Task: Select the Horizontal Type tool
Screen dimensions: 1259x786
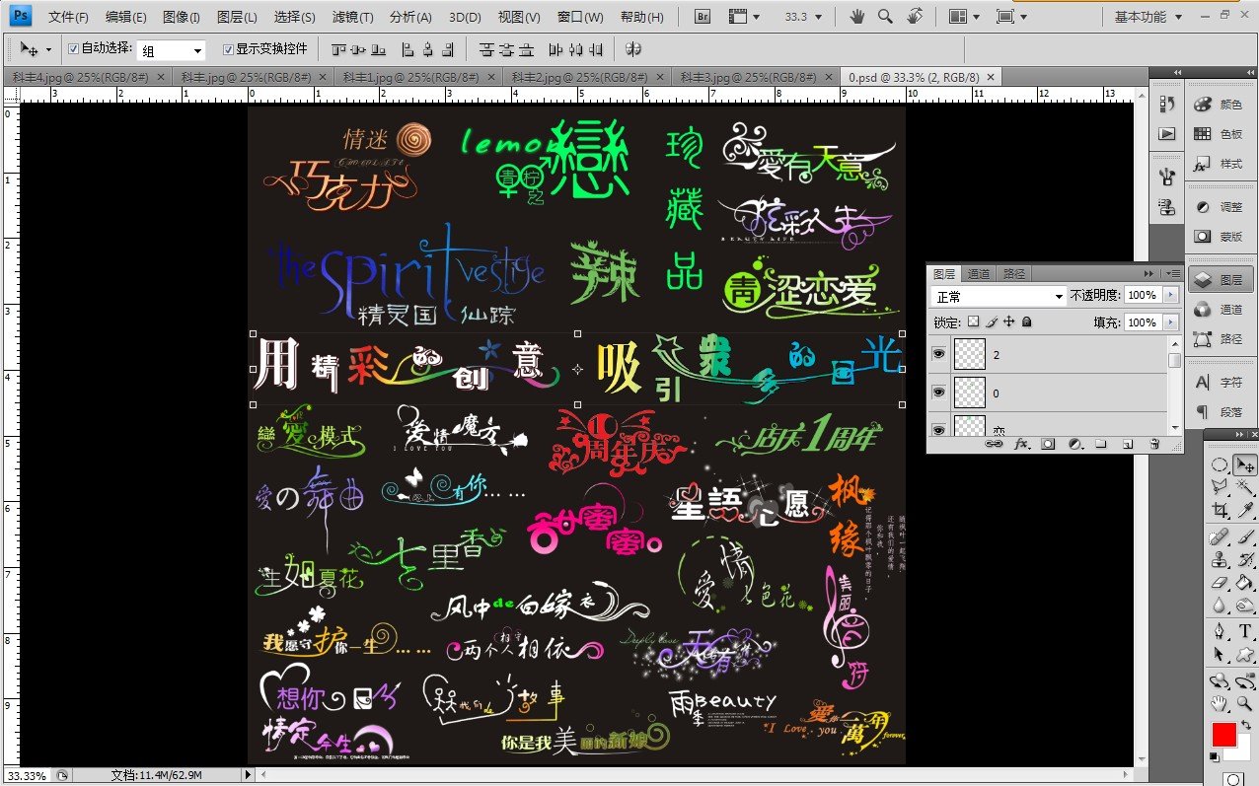Action: (x=1245, y=632)
